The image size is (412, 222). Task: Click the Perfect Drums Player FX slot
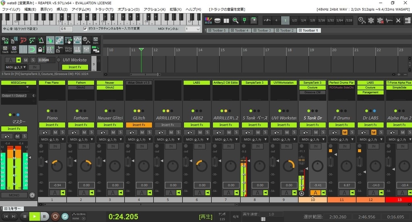(x=341, y=83)
